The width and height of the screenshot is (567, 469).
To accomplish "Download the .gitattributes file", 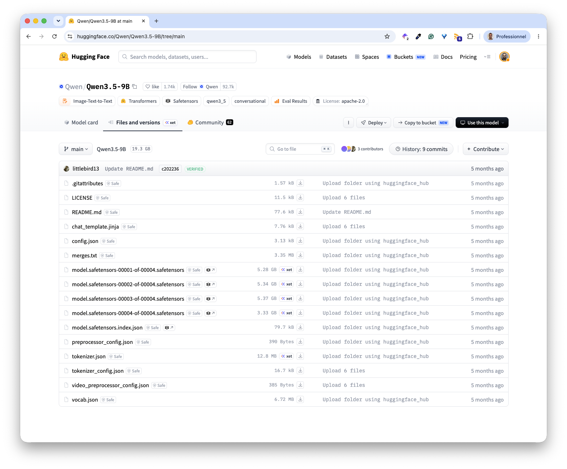I will [x=300, y=183].
